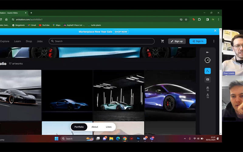The width and height of the screenshot is (243, 152).
Task: Click the SHOP NOW link
Action: click(121, 32)
